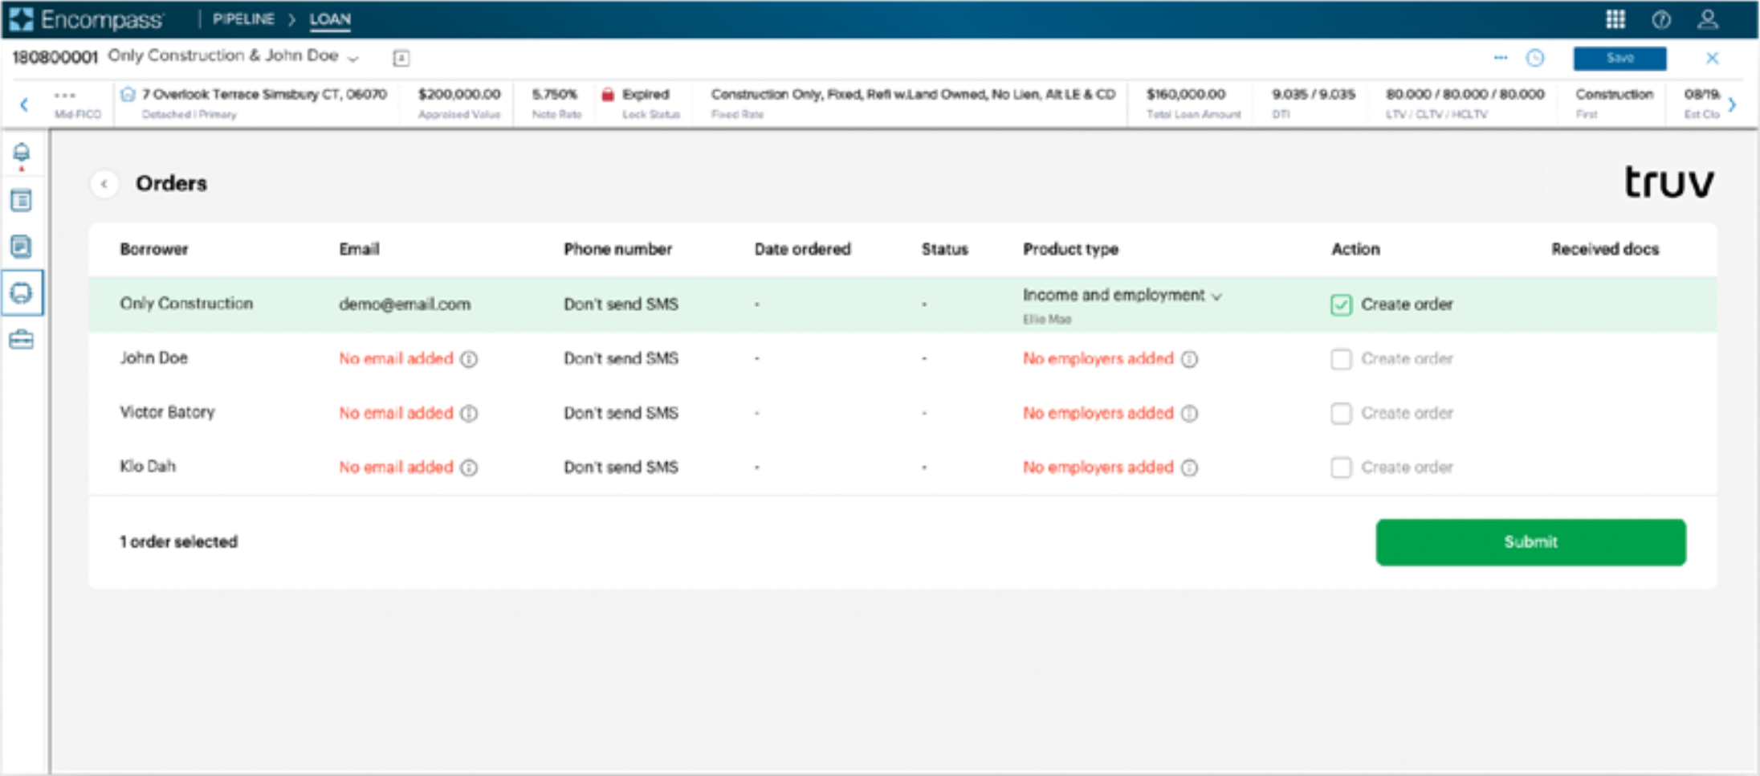Screen dimensions: 1760x776
Task: Go back using the Orders back arrow
Action: (104, 184)
